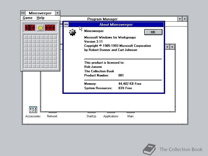The image size is (208, 156).
Task: Click 'The Collection Book' in About dialog
Action: click(x=99, y=71)
